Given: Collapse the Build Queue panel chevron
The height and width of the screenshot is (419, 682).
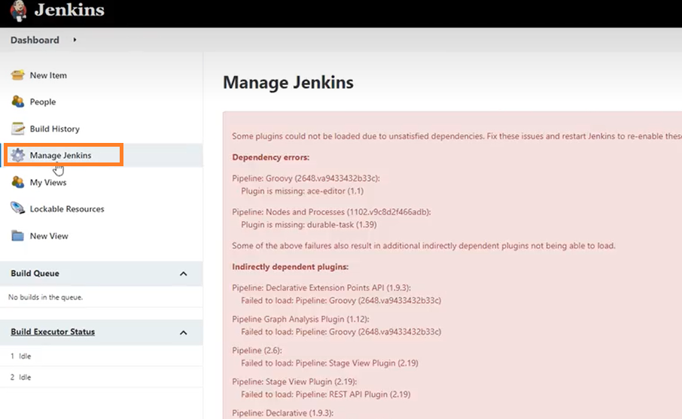Looking at the screenshot, I should pos(184,274).
